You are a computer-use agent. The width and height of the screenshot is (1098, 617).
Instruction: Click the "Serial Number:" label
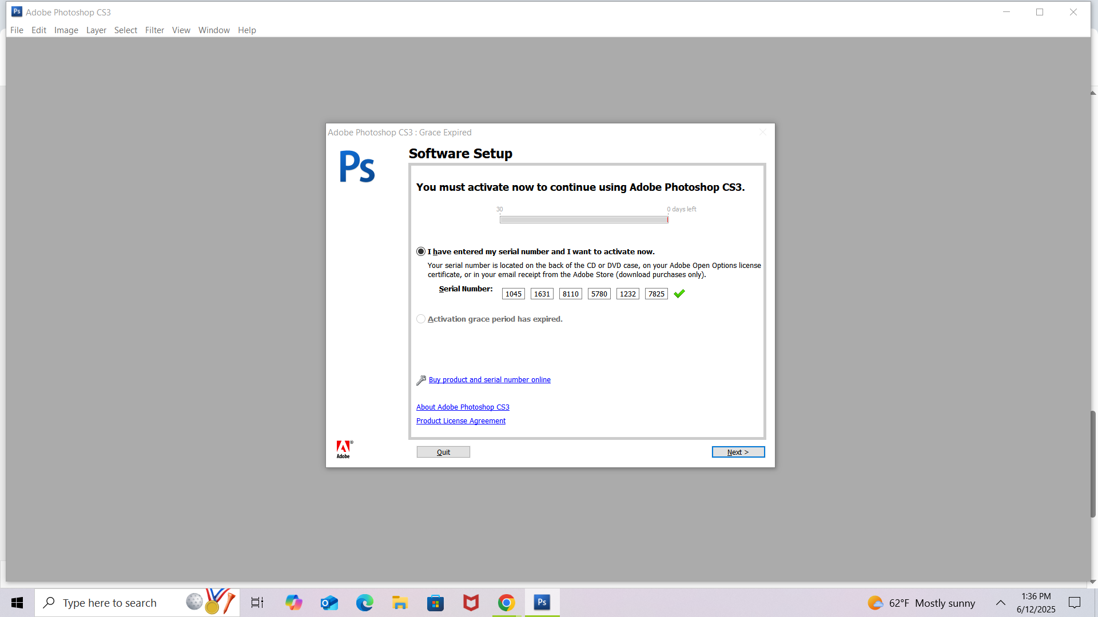466,289
